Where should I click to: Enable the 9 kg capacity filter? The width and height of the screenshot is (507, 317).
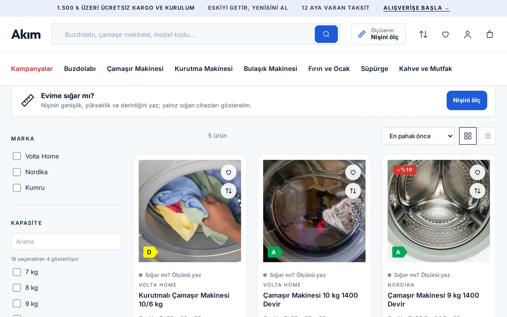pos(17,304)
